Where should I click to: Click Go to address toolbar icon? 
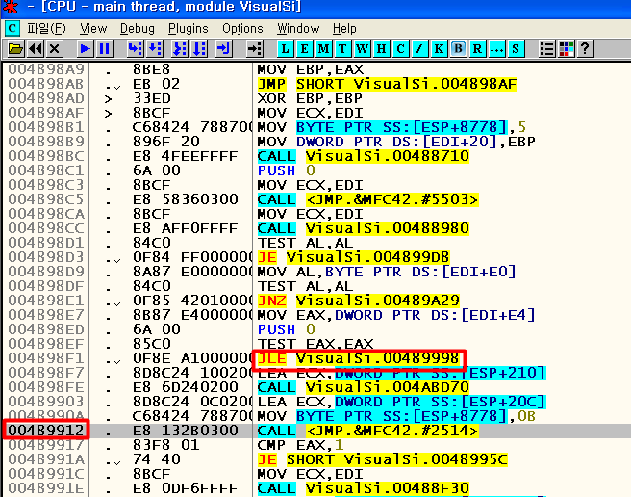click(254, 49)
